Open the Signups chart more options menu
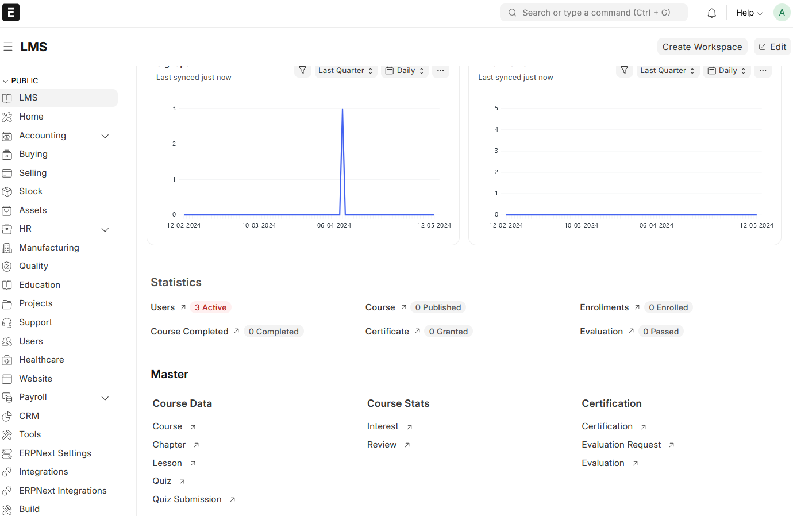Image resolution: width=793 pixels, height=516 pixels. point(440,70)
